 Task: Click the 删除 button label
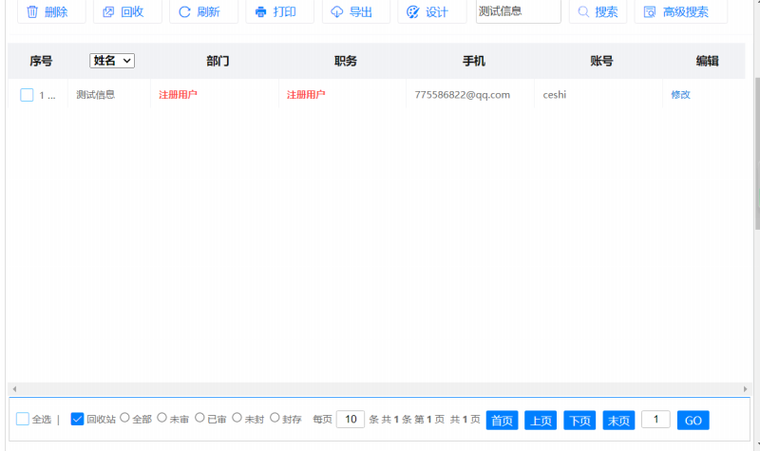[x=56, y=11]
